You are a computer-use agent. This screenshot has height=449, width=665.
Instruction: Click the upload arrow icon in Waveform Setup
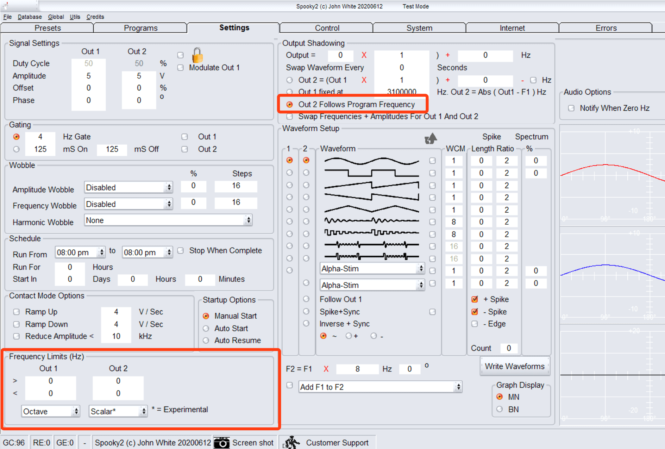[x=430, y=138]
